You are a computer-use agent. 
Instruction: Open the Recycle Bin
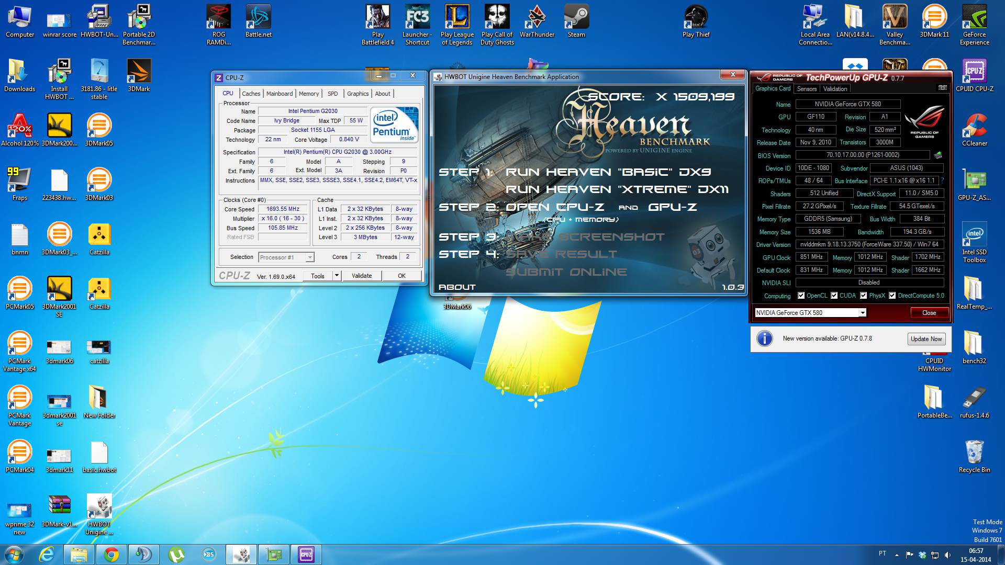[974, 456]
